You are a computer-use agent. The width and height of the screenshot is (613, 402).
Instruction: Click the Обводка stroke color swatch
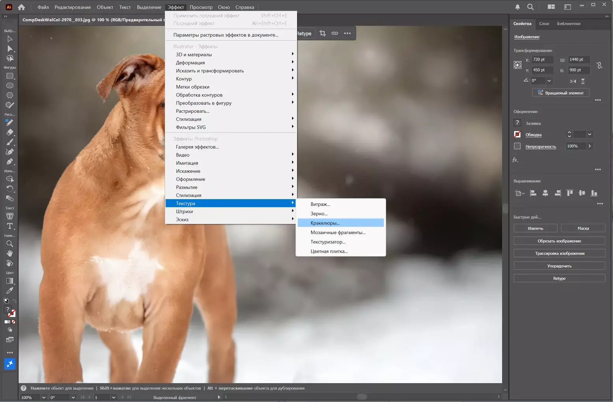[517, 134]
